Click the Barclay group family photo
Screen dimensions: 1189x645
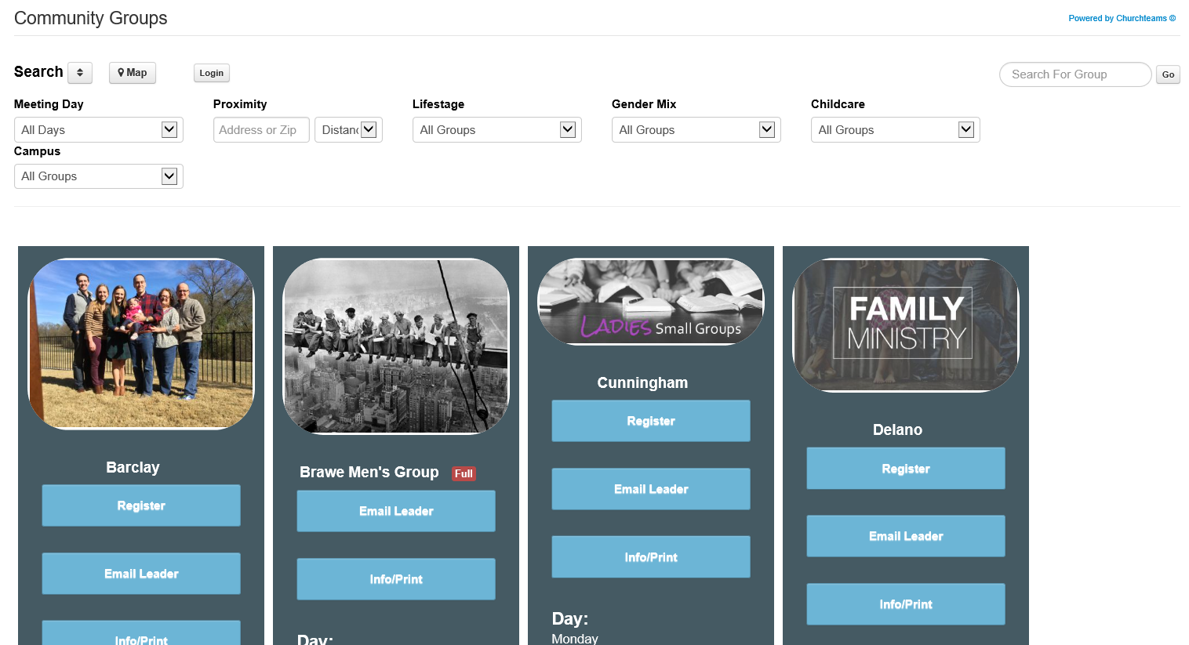(x=141, y=344)
